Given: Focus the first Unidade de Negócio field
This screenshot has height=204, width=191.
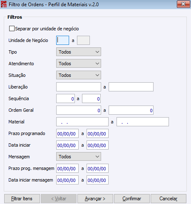Looking at the screenshot, I should [62, 40].
